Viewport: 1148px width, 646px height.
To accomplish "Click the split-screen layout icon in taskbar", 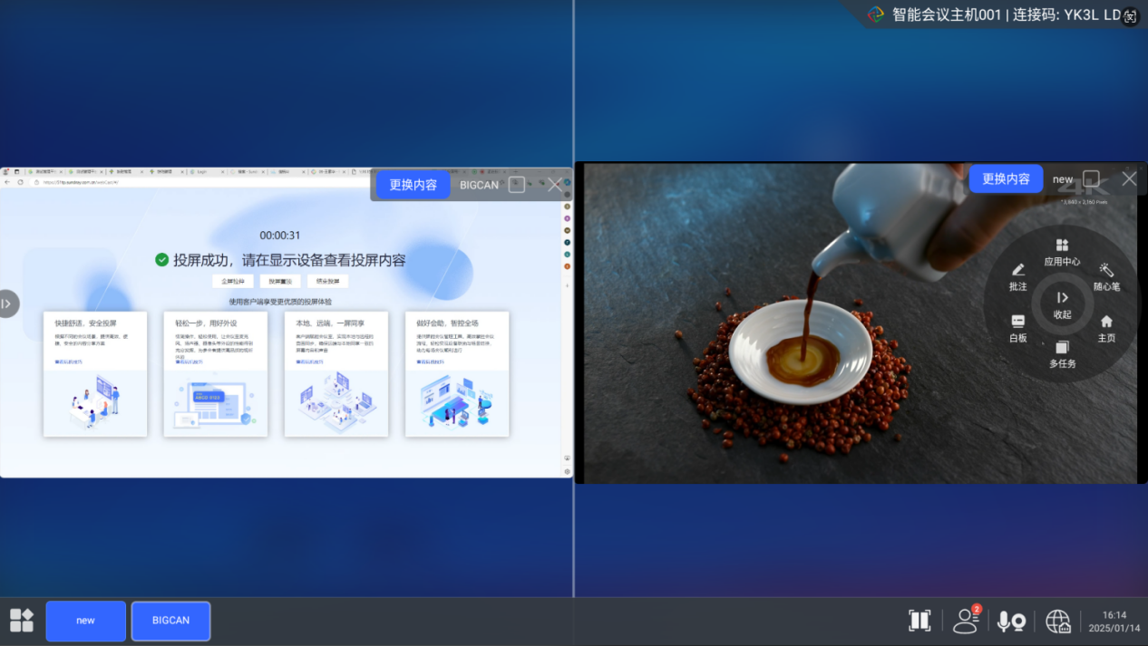I will point(919,621).
